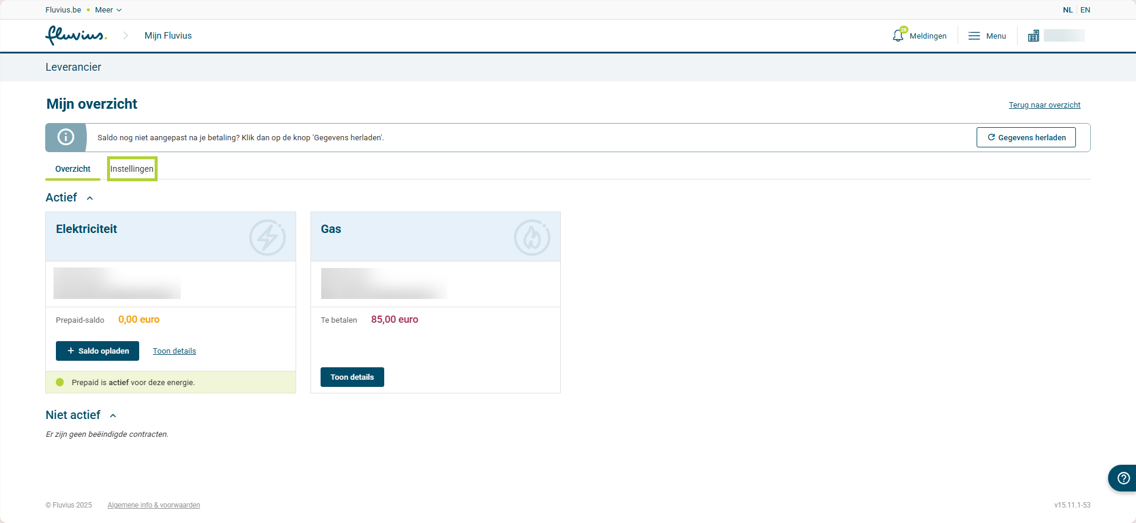This screenshot has width=1136, height=523.
Task: Click the Saldo opladen button
Action: coord(98,351)
